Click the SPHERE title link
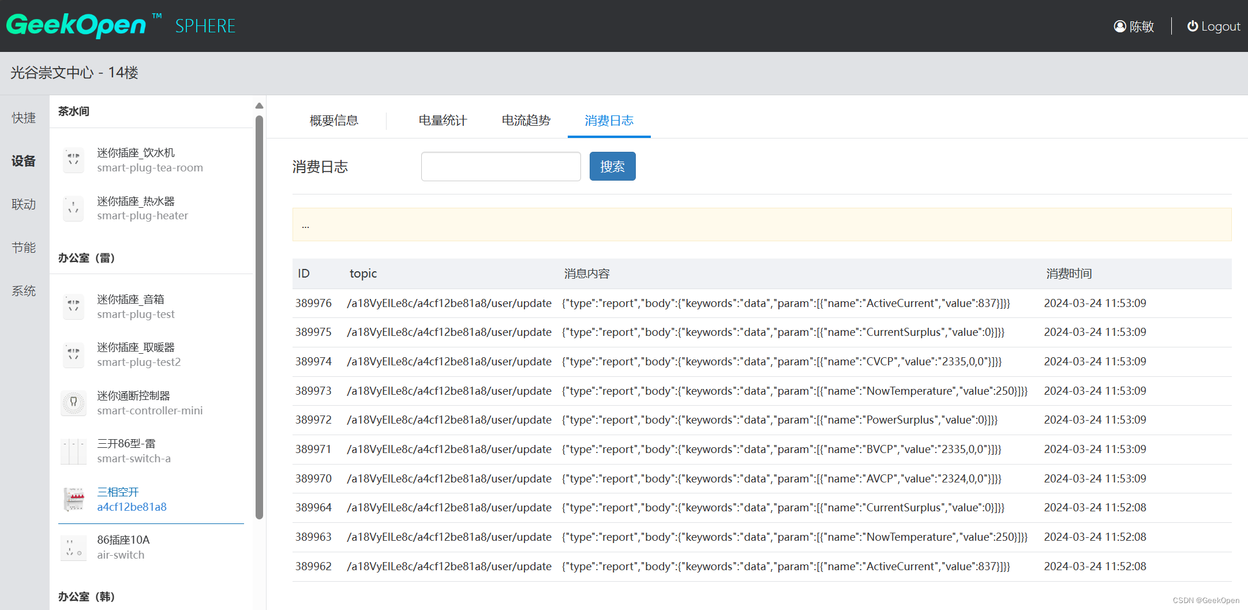1248x610 pixels. pos(205,26)
